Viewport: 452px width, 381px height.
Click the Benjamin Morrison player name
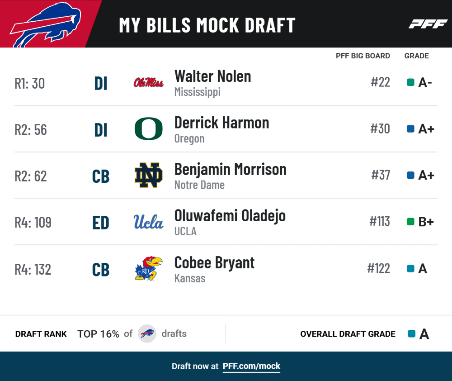coord(231,169)
